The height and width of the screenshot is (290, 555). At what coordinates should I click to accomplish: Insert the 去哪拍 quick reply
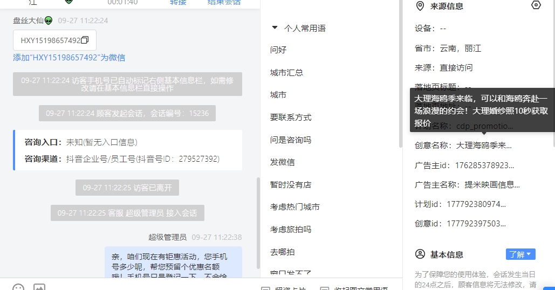tap(283, 252)
